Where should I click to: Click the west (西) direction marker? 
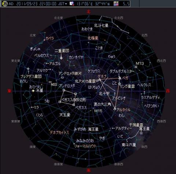click(x=168, y=91)
